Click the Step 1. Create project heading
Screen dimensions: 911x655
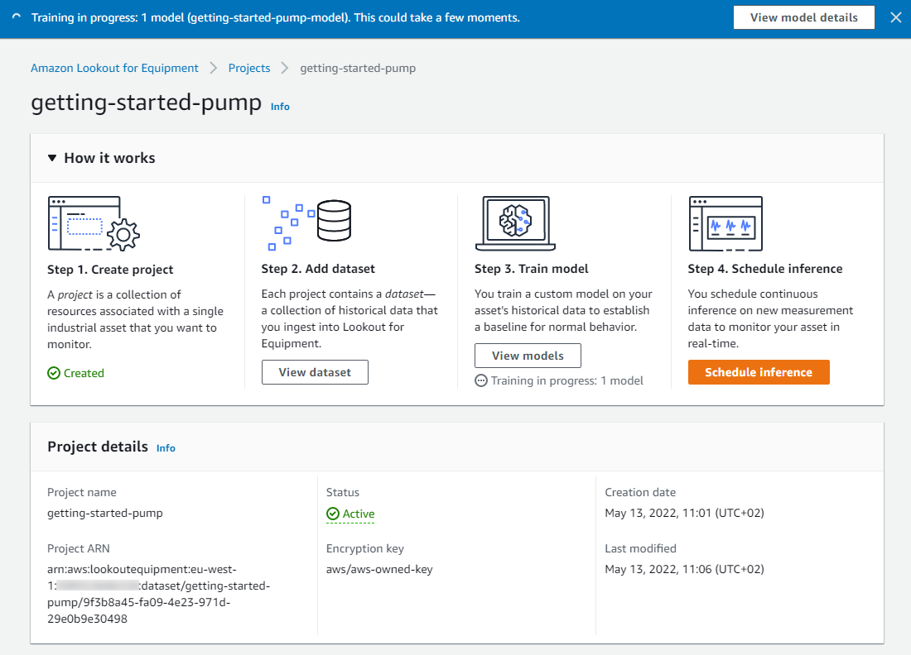110,269
